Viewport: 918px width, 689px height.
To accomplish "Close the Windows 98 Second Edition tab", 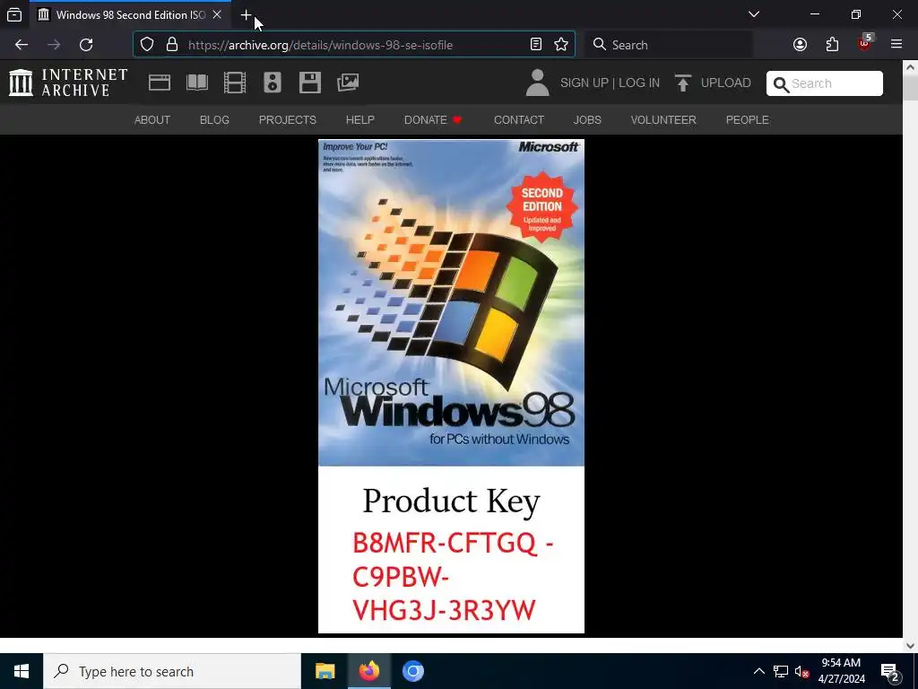I will (217, 14).
